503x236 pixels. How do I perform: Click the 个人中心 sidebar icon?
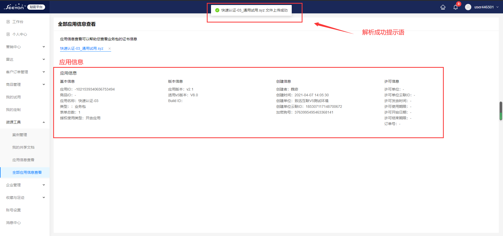click(x=8, y=34)
